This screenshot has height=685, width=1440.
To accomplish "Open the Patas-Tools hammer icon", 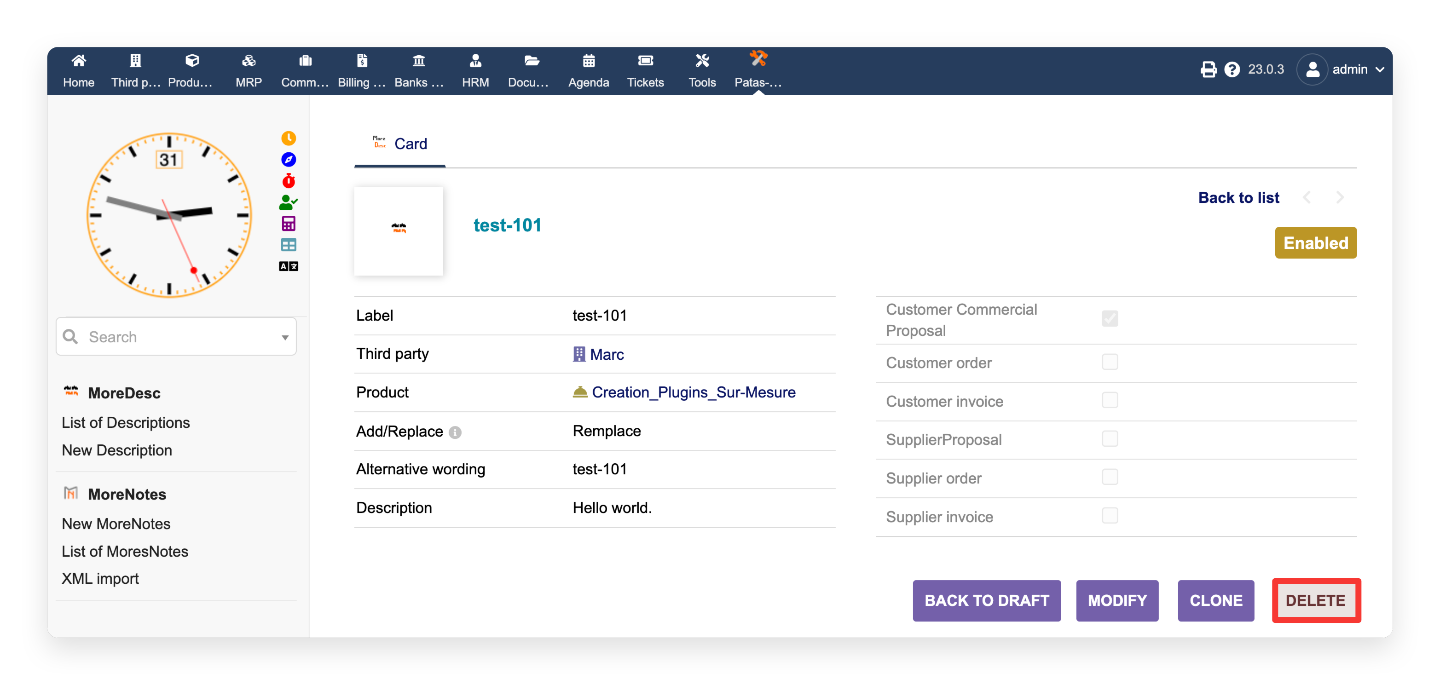I will 758,58.
